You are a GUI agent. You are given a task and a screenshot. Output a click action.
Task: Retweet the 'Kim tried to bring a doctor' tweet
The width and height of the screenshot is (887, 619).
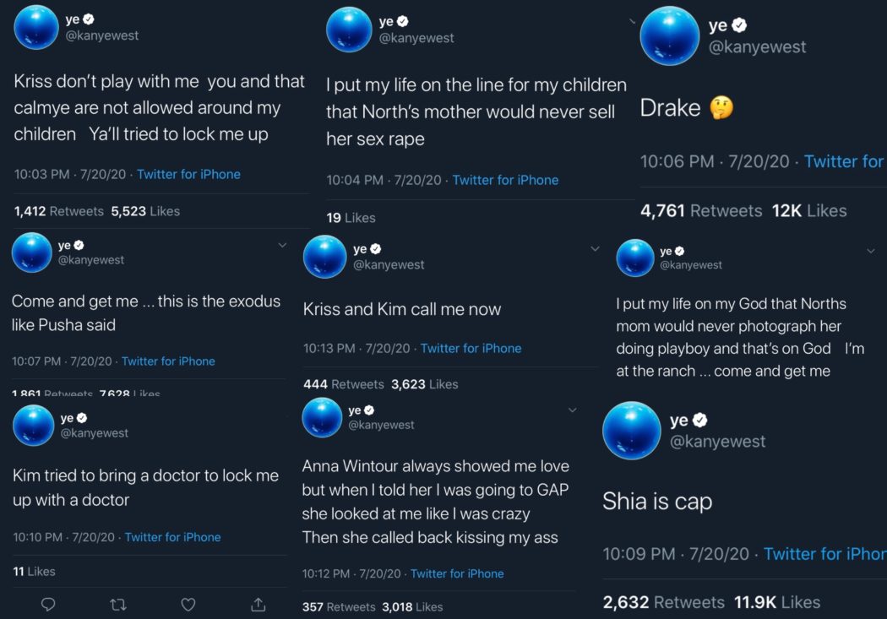coord(119,604)
